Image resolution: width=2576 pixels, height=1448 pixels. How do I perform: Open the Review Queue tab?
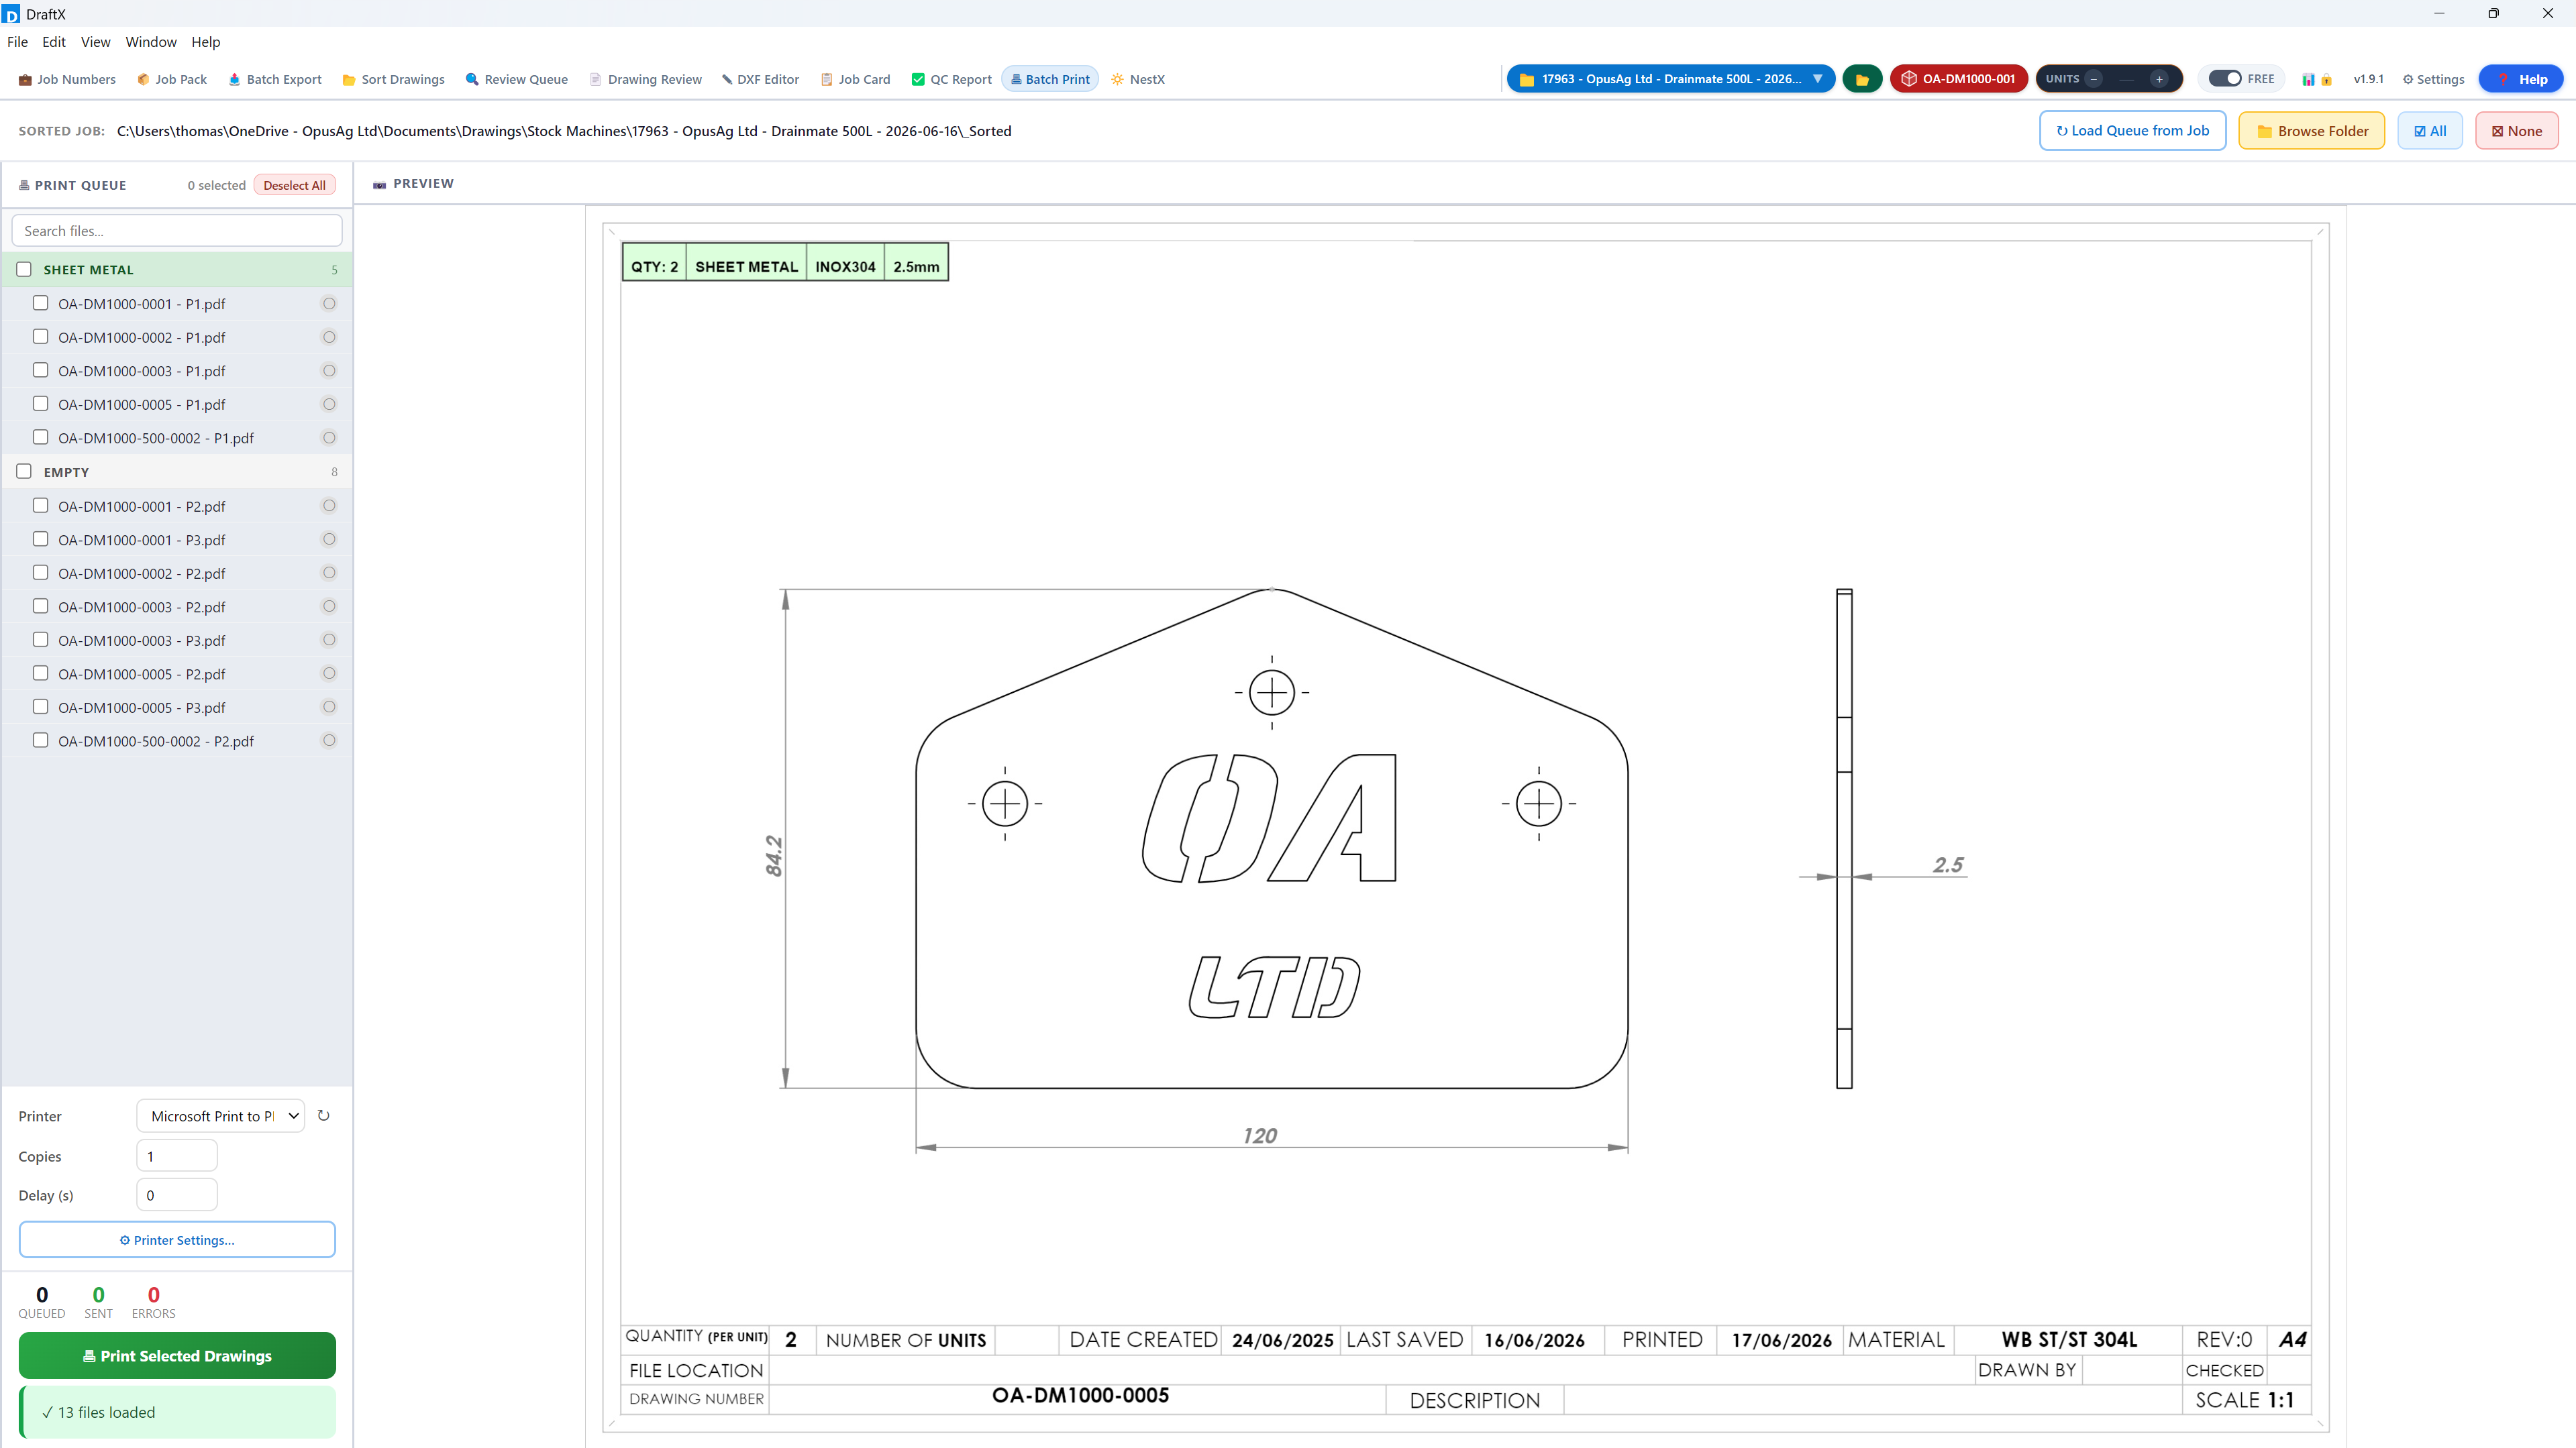(x=517, y=80)
